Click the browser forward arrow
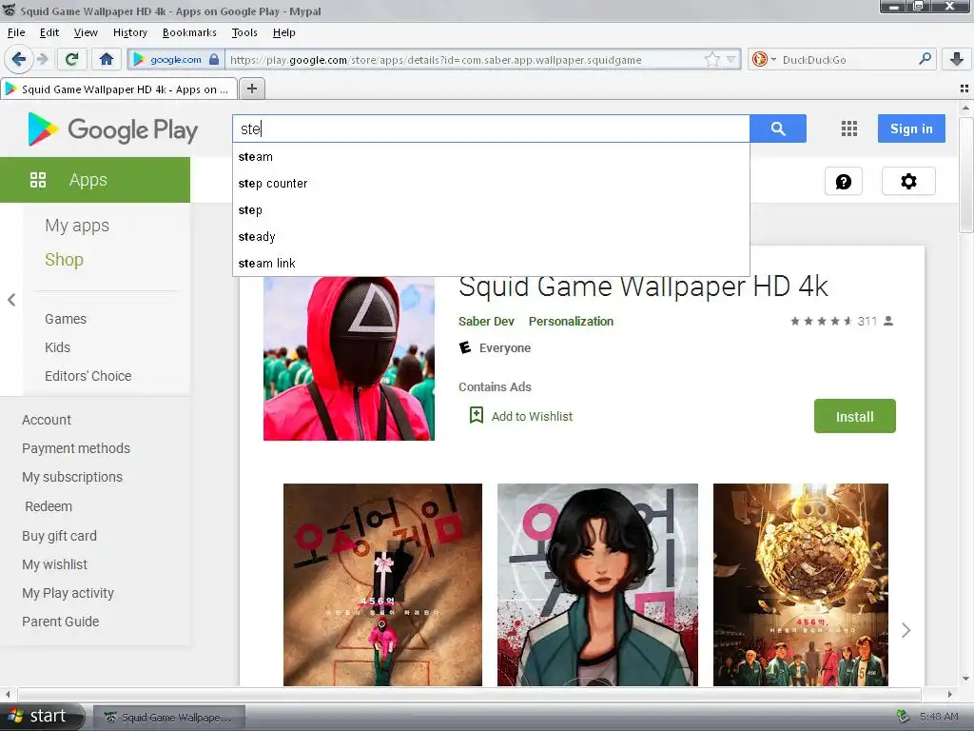This screenshot has height=731, width=974. click(x=42, y=59)
